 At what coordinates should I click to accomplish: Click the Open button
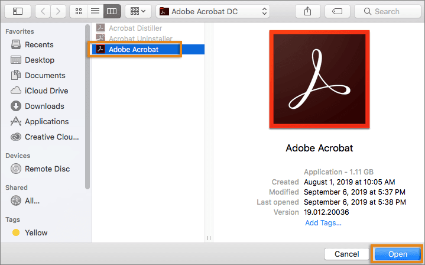point(398,254)
